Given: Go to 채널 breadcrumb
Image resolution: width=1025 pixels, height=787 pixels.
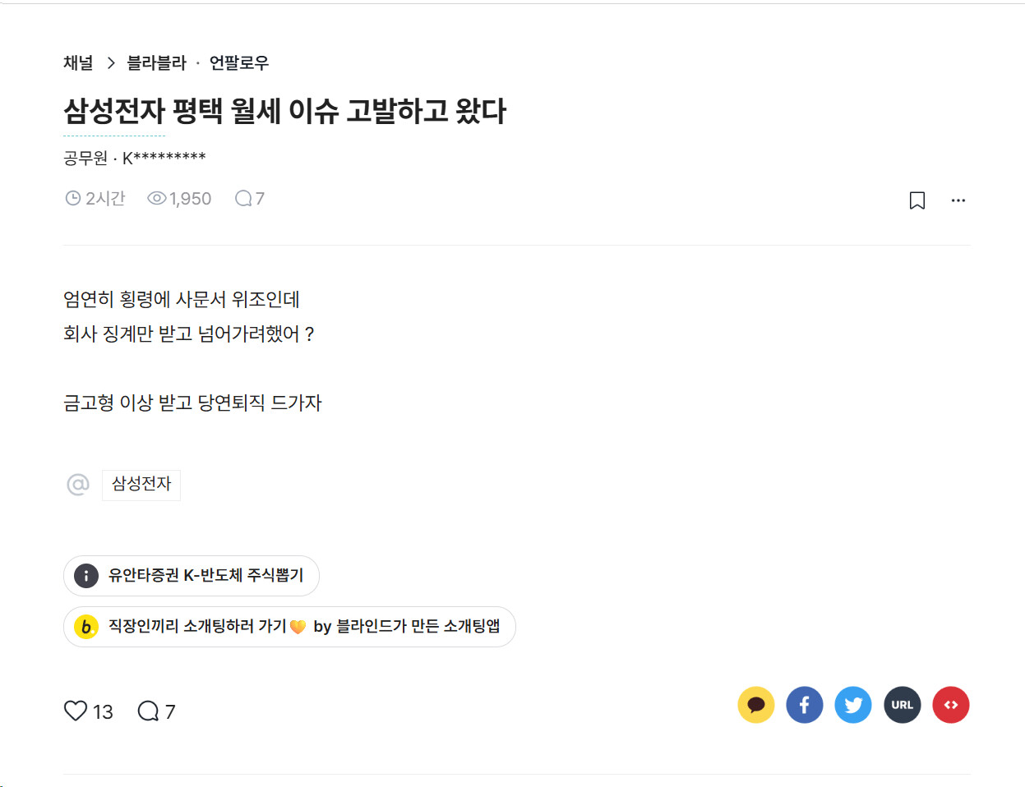Looking at the screenshot, I should pyautogui.click(x=78, y=62).
